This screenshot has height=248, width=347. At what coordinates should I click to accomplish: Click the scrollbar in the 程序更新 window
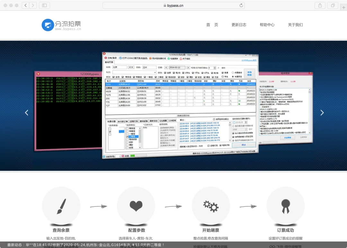[x=309, y=111]
